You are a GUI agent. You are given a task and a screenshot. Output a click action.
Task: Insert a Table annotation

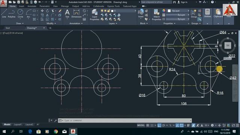click(84, 19)
